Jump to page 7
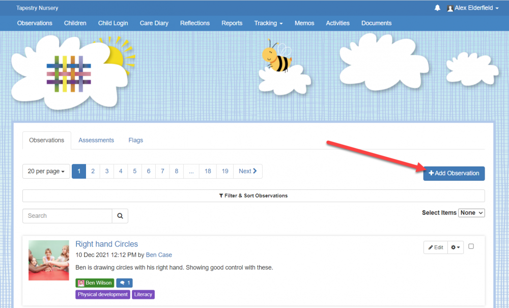The height and width of the screenshot is (308, 509). pos(163,171)
